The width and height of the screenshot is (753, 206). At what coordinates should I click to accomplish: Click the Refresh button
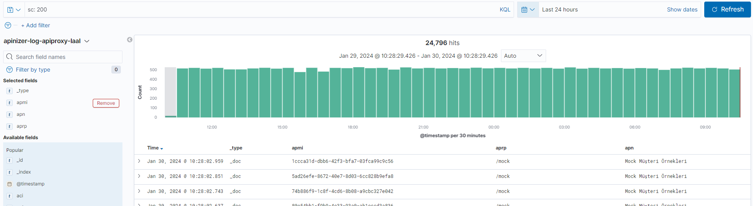click(727, 9)
